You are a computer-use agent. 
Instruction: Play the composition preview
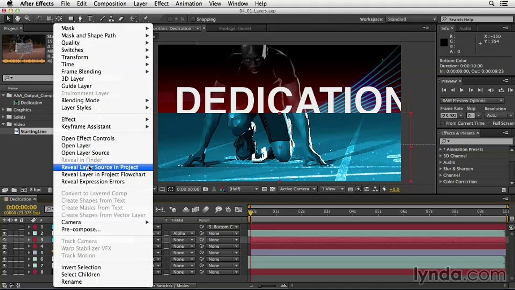pyautogui.click(x=461, y=90)
